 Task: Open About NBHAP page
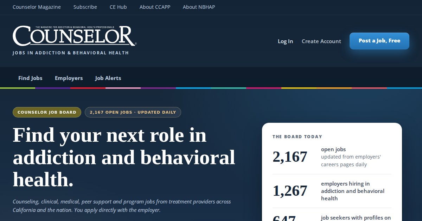(x=199, y=7)
